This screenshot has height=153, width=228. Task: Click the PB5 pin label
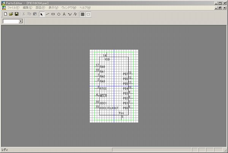point(125,84)
